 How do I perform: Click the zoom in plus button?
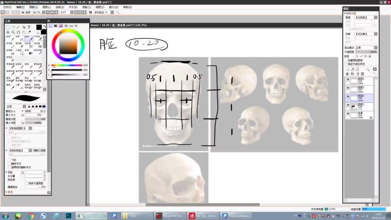coord(52,12)
